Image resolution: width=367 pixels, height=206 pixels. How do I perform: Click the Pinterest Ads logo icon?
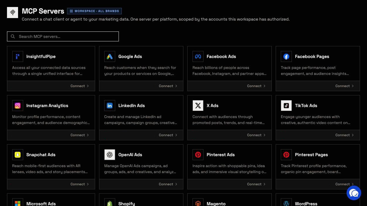(198, 155)
